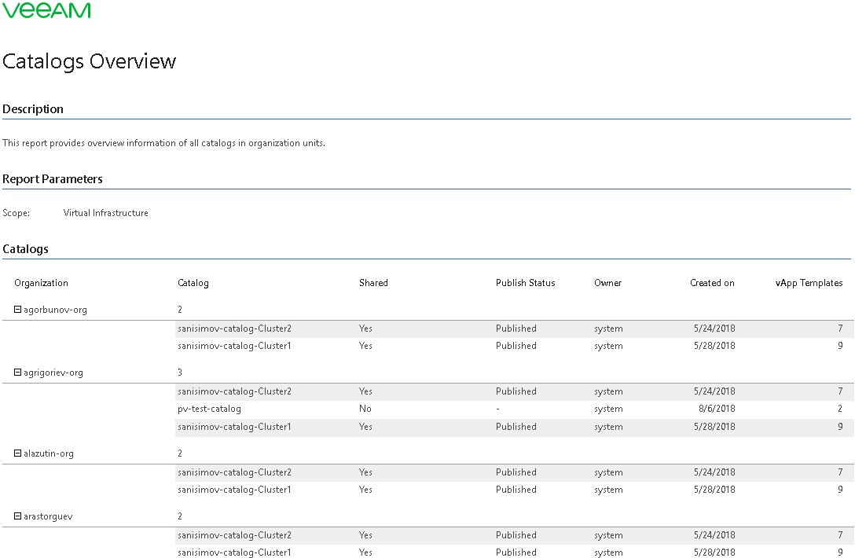This screenshot has width=855, height=558.
Task: Click the Virtual Infrastructure scope value
Action: 105,213
